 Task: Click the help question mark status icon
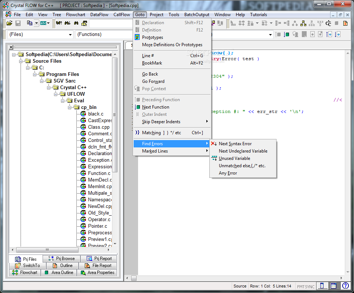click(x=346, y=286)
